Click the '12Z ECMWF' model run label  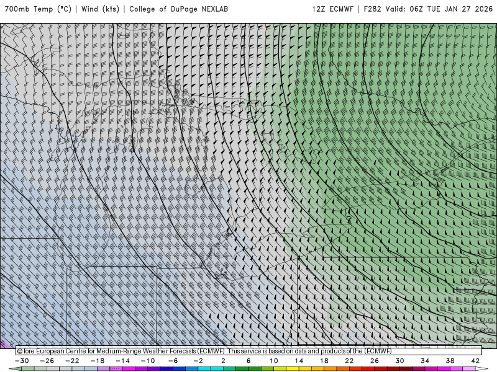(x=332, y=9)
